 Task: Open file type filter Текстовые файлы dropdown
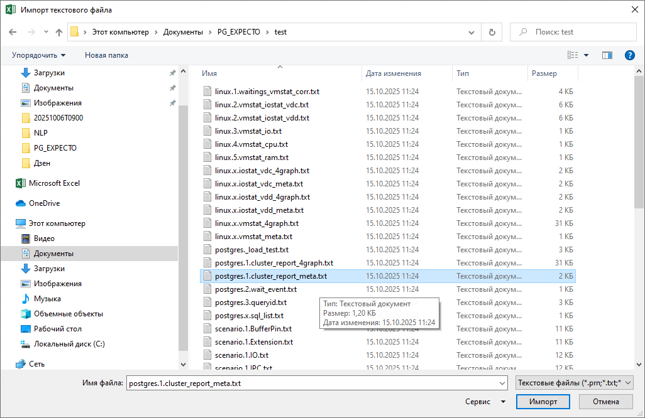pyautogui.click(x=574, y=383)
